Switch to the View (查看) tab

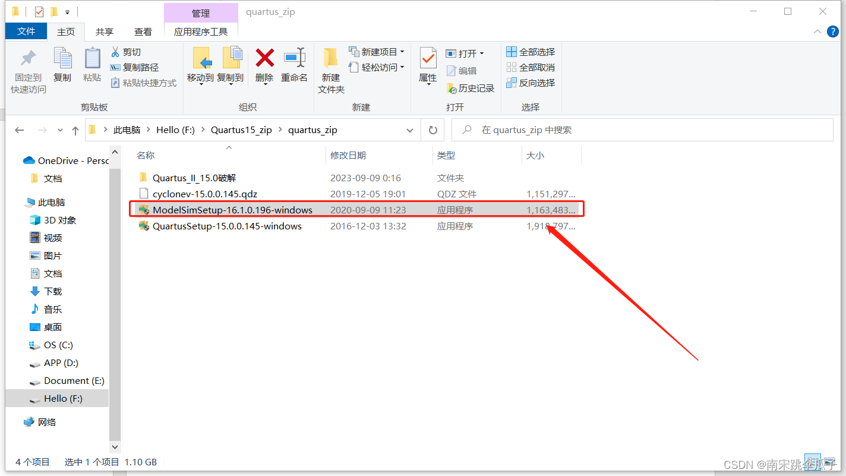coord(143,32)
